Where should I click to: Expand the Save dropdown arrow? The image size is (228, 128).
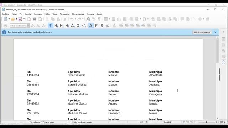[24, 19]
